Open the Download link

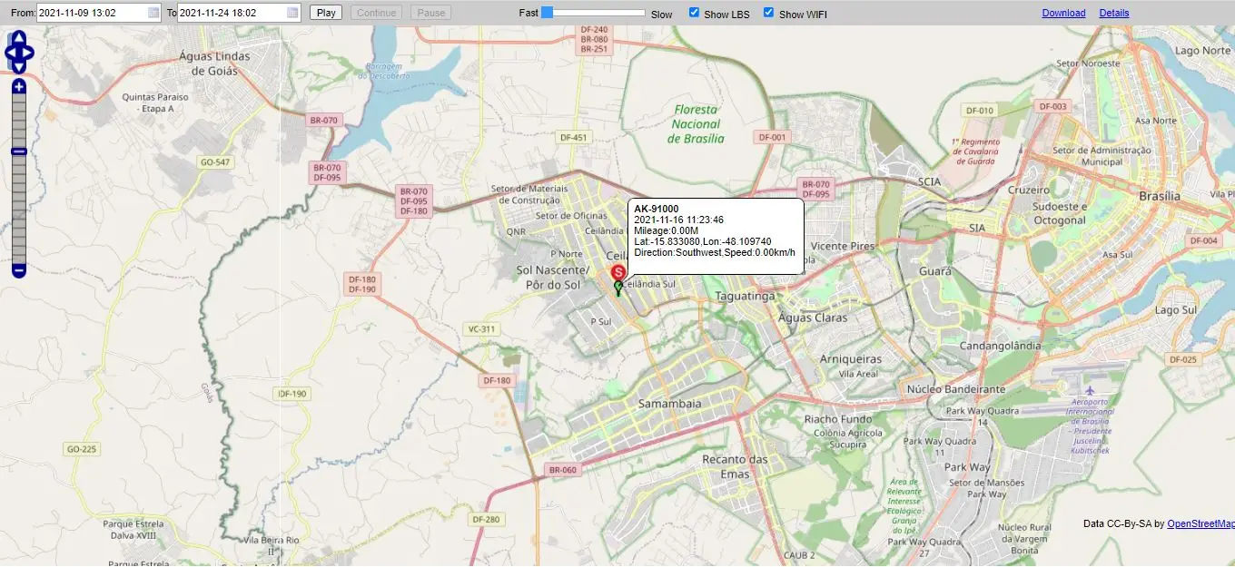pos(1063,13)
